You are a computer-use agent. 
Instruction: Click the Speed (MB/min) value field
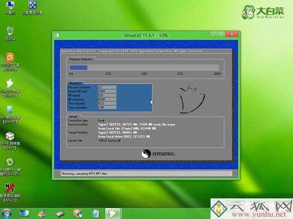[107, 92]
